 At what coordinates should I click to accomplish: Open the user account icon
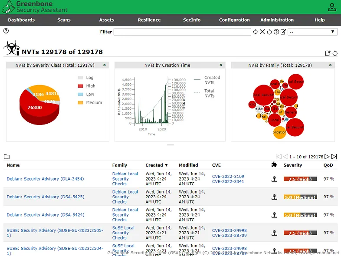[x=331, y=7]
